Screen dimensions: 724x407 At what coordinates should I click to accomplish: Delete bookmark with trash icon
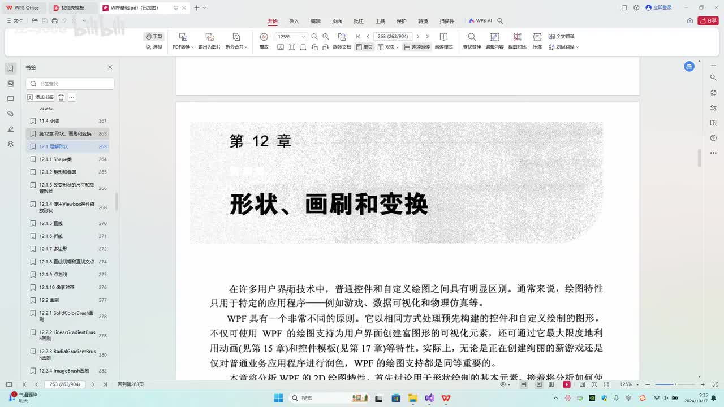coord(61,97)
